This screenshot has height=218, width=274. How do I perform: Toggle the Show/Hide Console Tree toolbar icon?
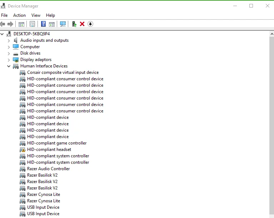21,24
